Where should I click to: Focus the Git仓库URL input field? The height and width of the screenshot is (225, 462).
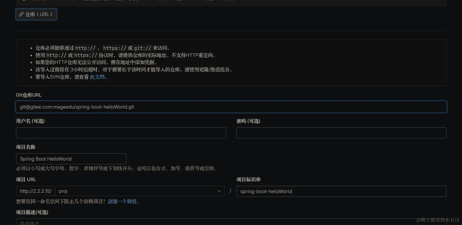point(231,107)
